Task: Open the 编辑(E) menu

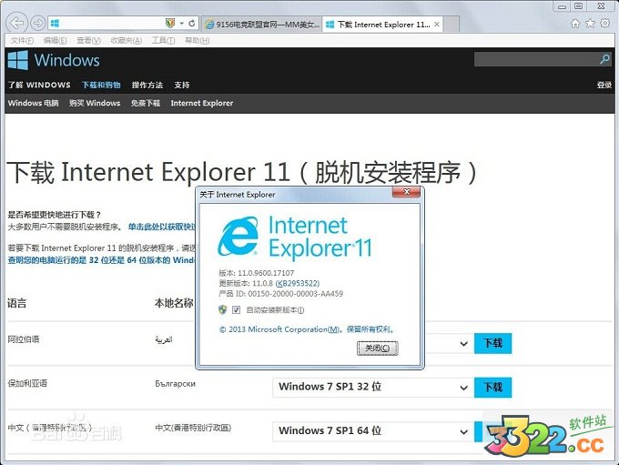Action: tap(55, 40)
